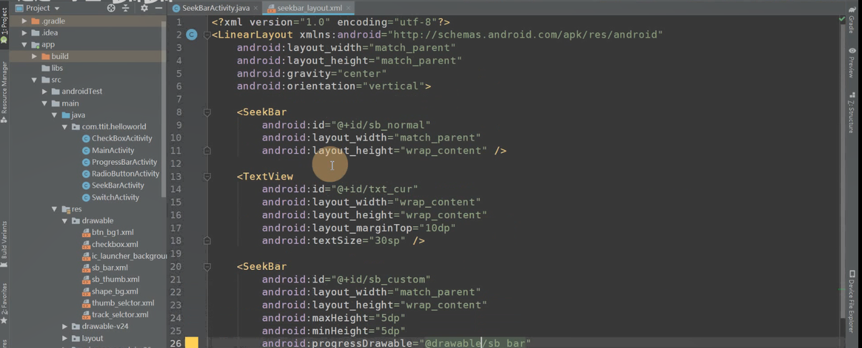Open track_selctor.xml drawable file
Image resolution: width=862 pixels, height=348 pixels.
(115, 314)
